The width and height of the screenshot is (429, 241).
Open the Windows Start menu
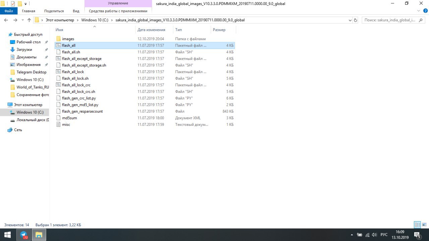point(7,234)
